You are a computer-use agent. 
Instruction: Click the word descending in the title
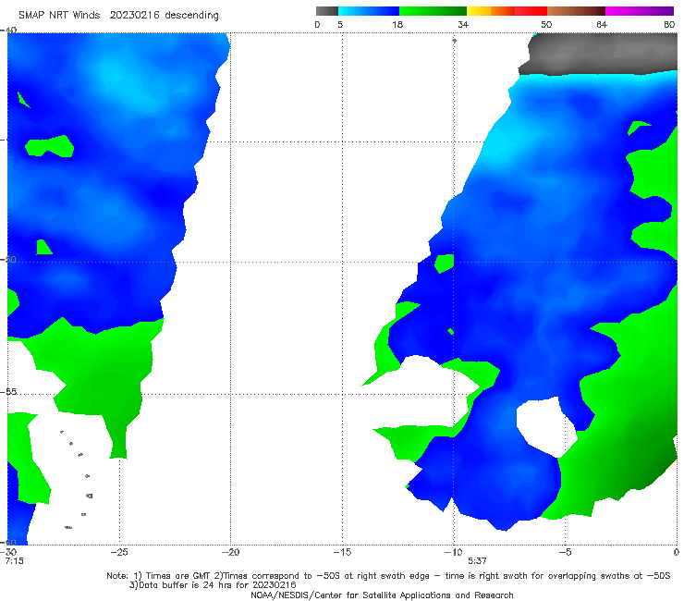(x=191, y=16)
